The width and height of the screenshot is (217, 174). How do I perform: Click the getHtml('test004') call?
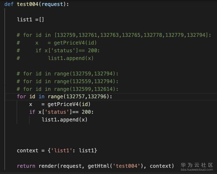point(114,166)
